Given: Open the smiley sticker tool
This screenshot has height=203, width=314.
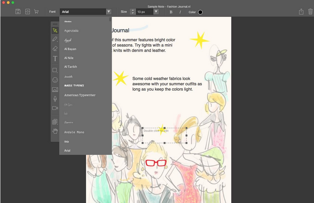Looking at the screenshot, I should (55, 80).
